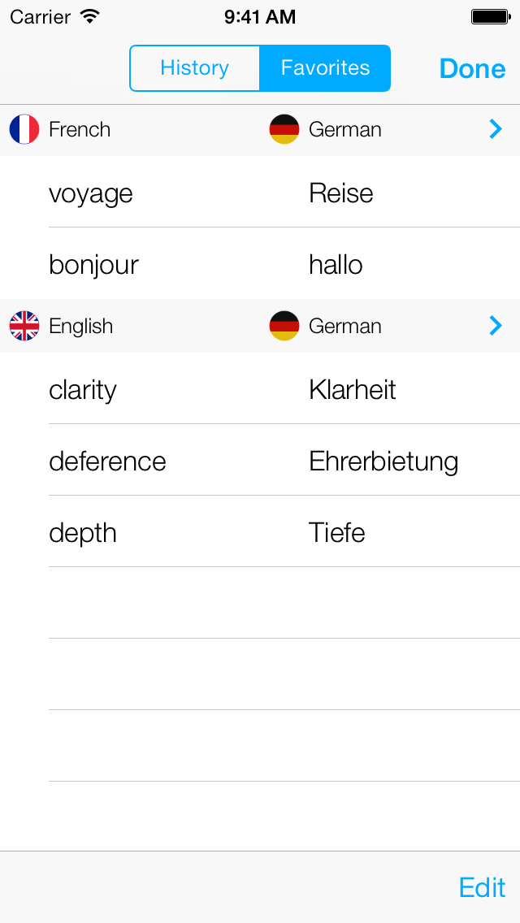Select the Favorites tab
The image size is (520, 923).
click(x=325, y=68)
